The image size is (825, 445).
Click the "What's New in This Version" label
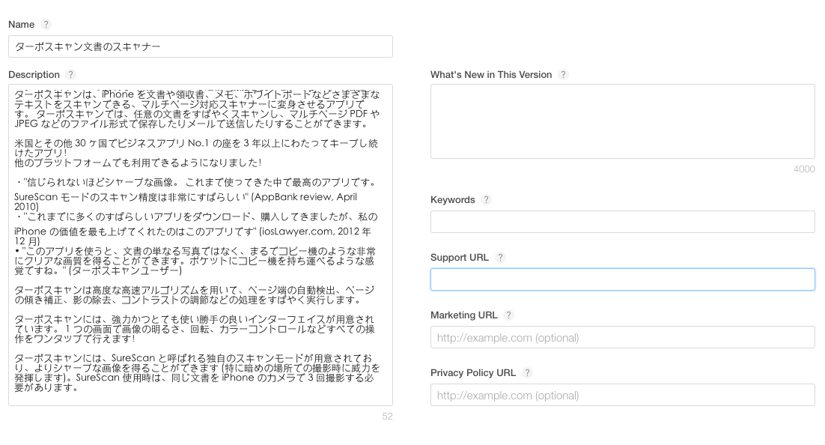pyautogui.click(x=491, y=75)
